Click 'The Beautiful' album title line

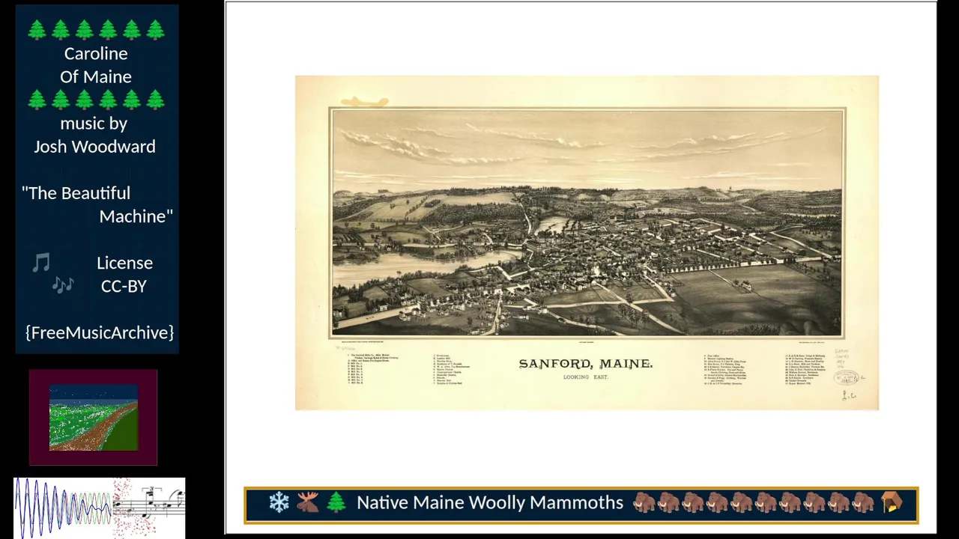pos(76,193)
